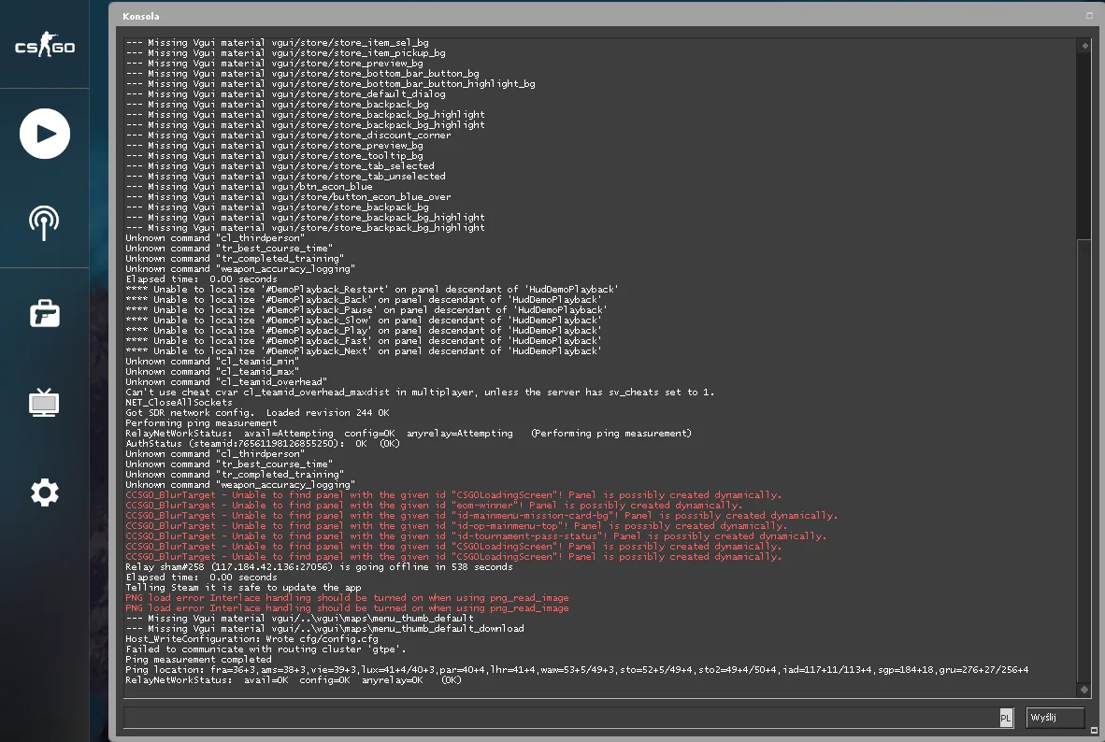The image size is (1105, 742).
Task: Click the console scrollbar up arrow
Action: tap(1084, 46)
